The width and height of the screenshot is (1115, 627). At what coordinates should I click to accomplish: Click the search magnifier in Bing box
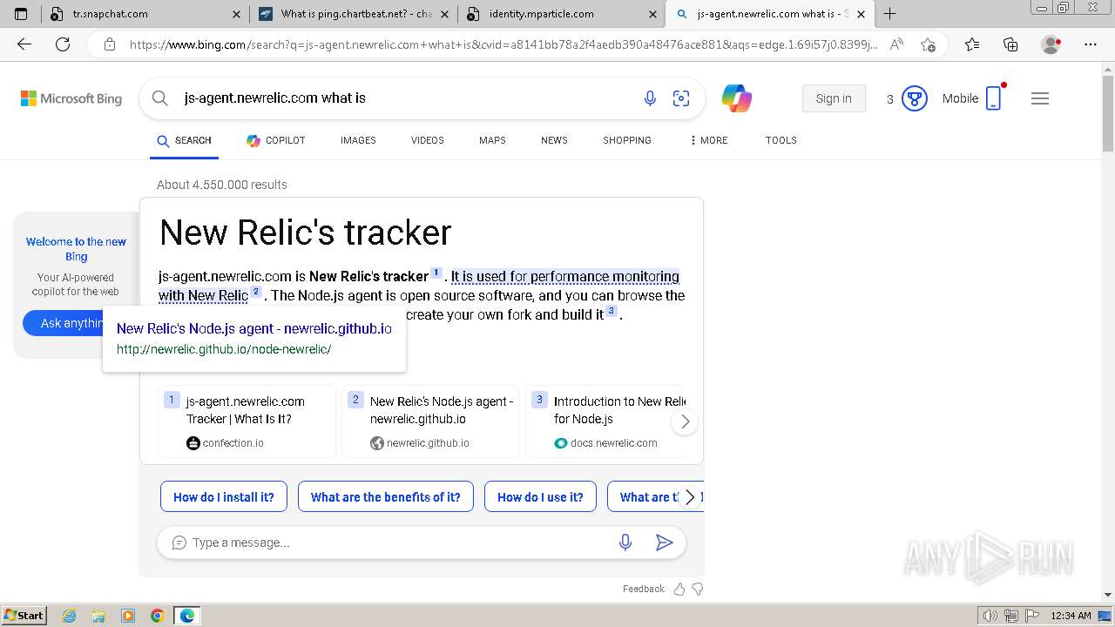[x=160, y=98]
